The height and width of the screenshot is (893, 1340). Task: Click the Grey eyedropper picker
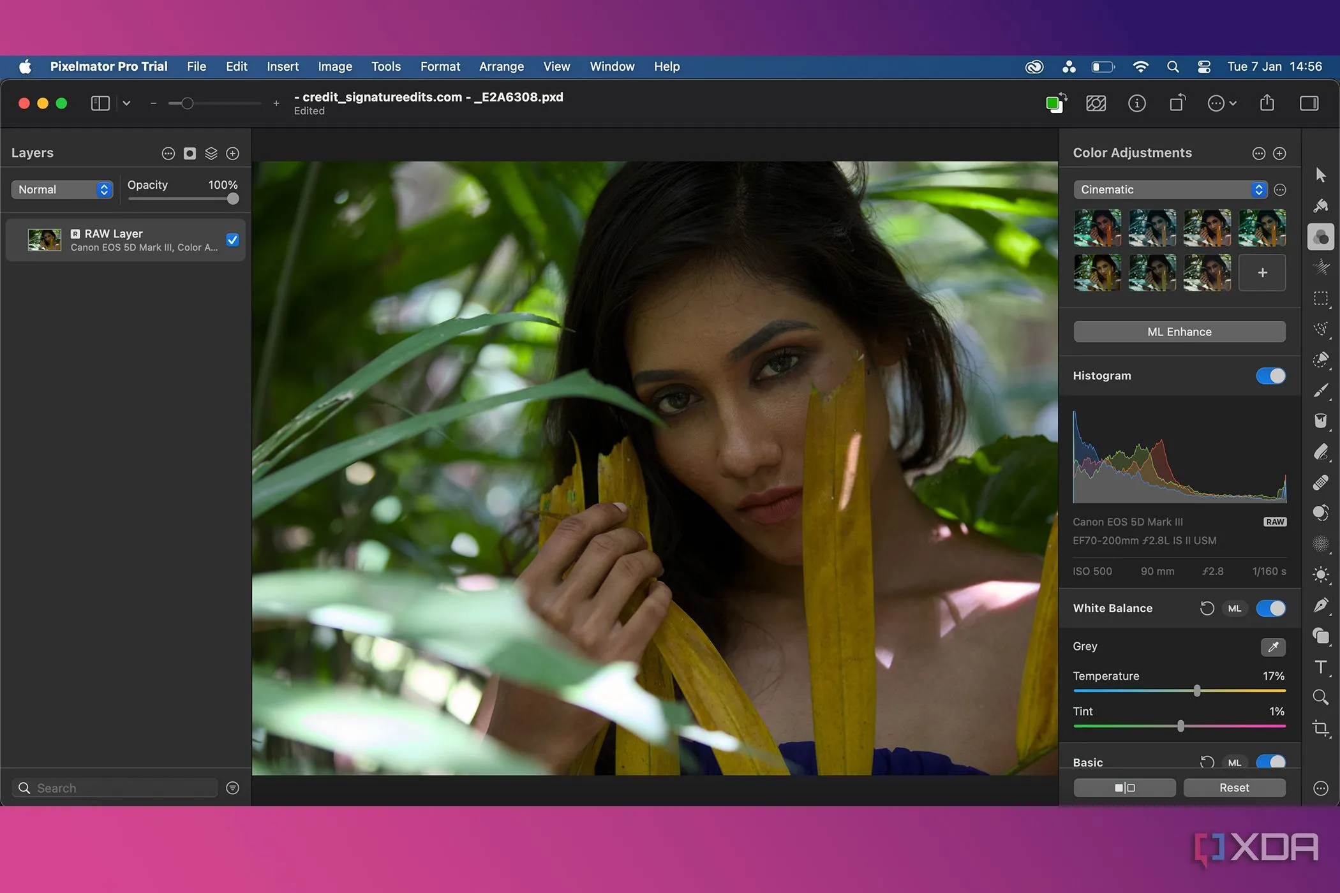1273,647
